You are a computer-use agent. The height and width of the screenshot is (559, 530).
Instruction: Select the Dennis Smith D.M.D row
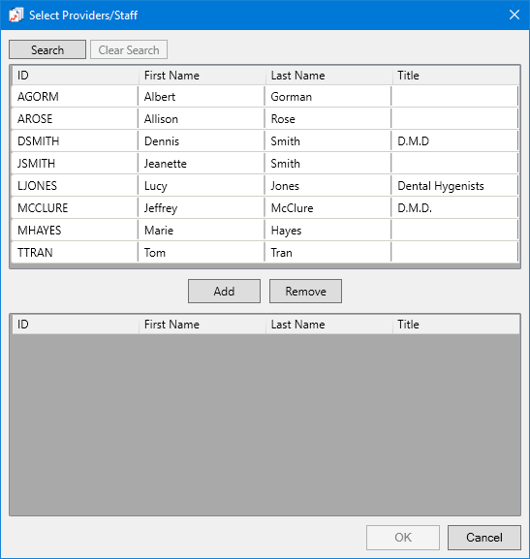[x=265, y=141]
